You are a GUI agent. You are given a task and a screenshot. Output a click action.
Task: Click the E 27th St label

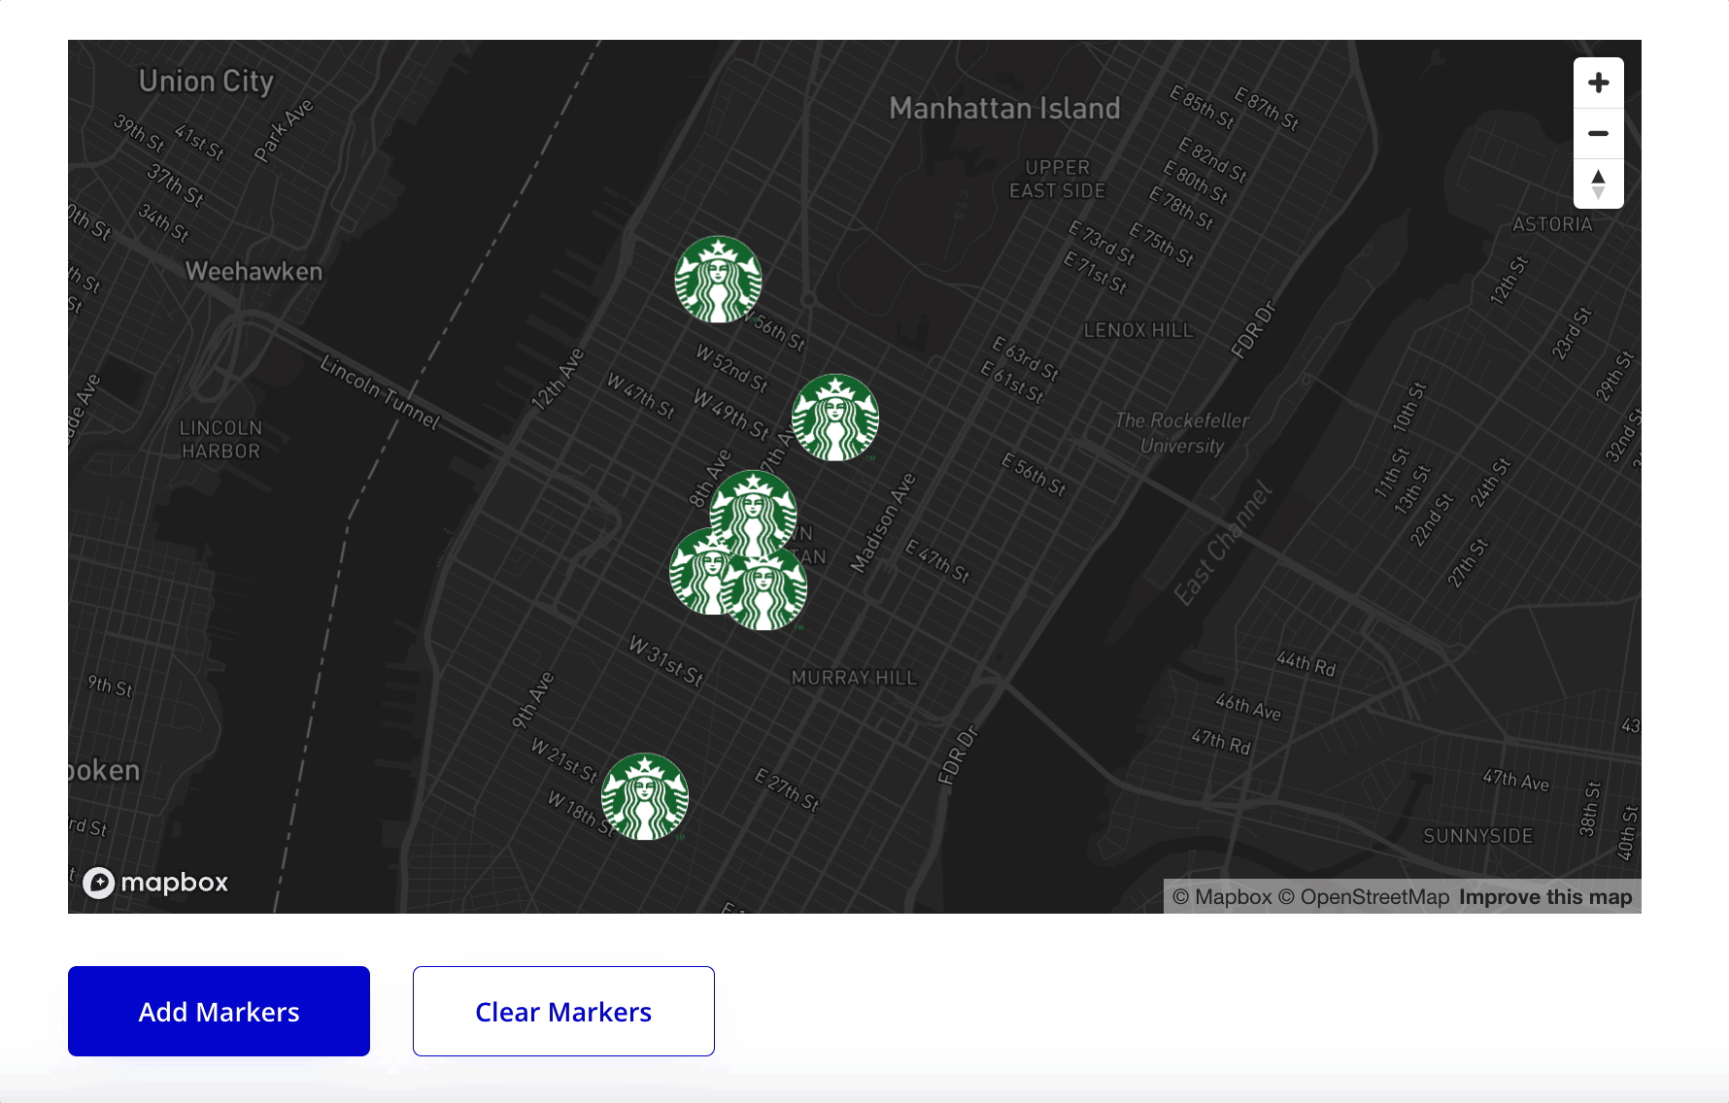coord(787,789)
